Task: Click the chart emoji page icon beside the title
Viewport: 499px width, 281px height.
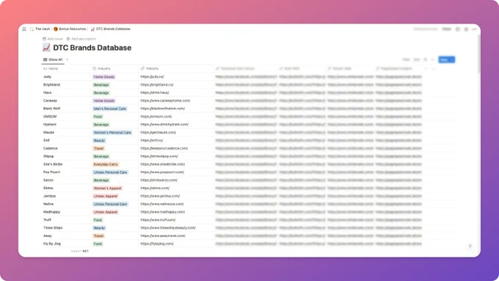Action: (x=46, y=48)
